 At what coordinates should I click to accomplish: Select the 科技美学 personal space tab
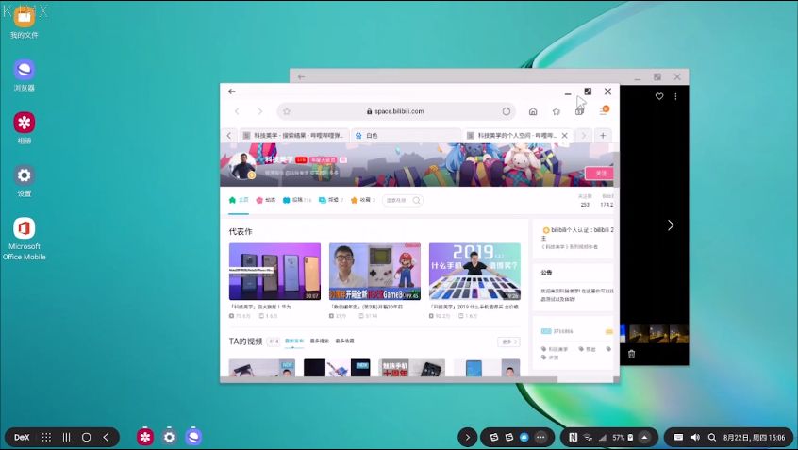click(511, 136)
